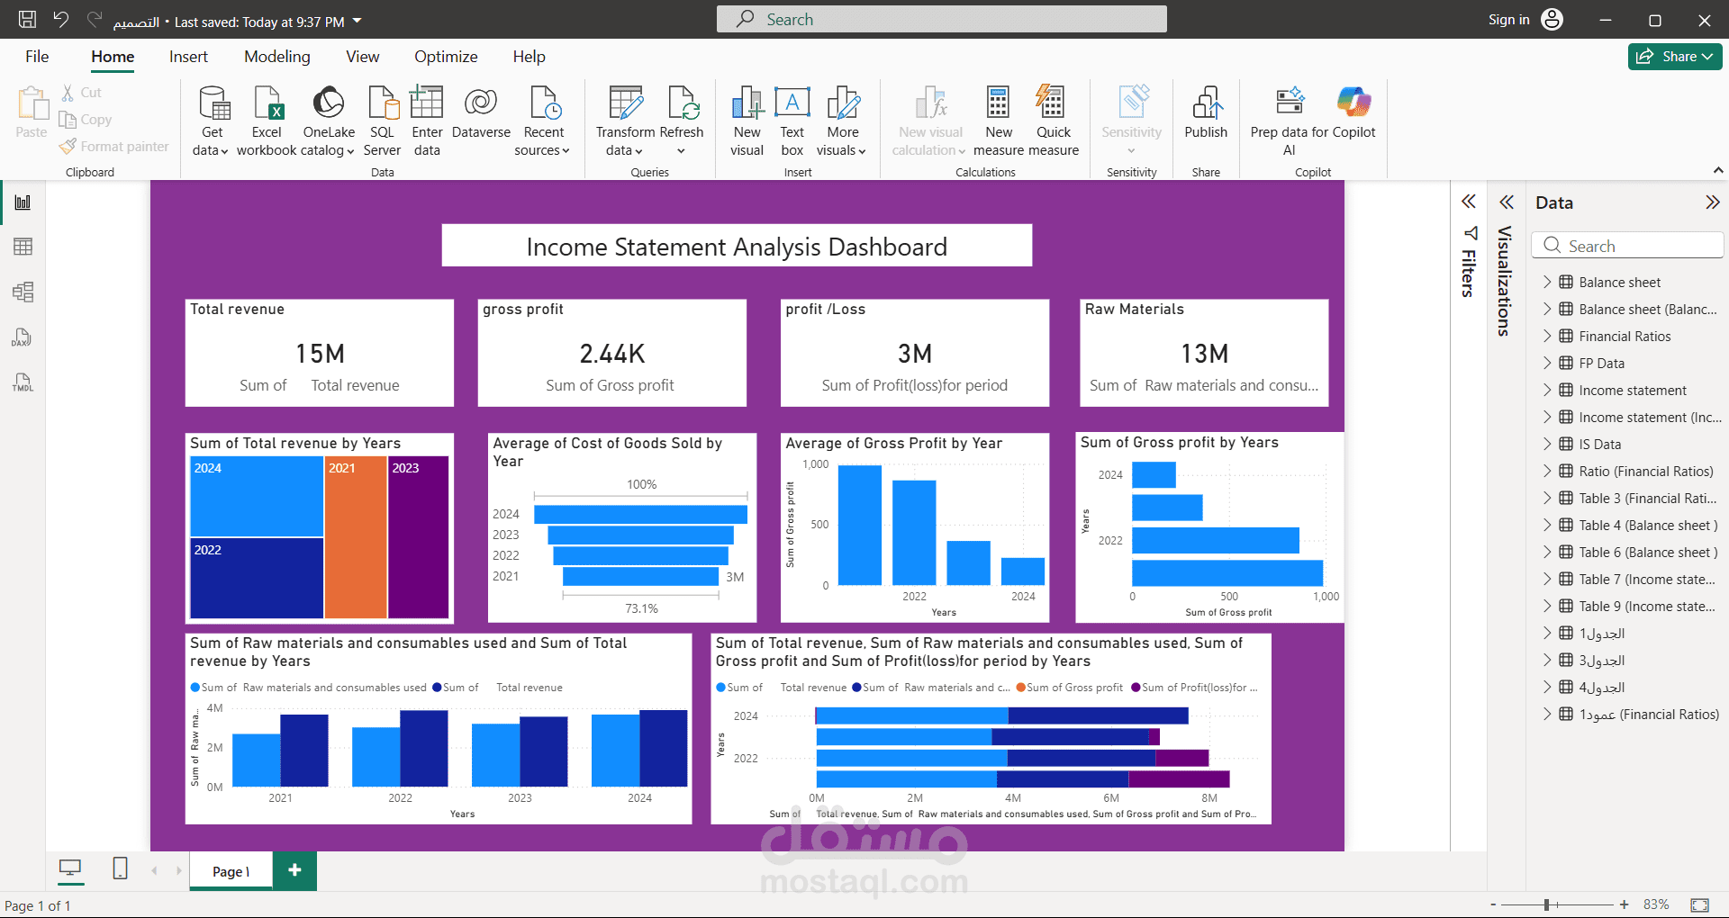Expand the Balance sheet table
Screen dimensions: 1729x918
pos(1547,282)
